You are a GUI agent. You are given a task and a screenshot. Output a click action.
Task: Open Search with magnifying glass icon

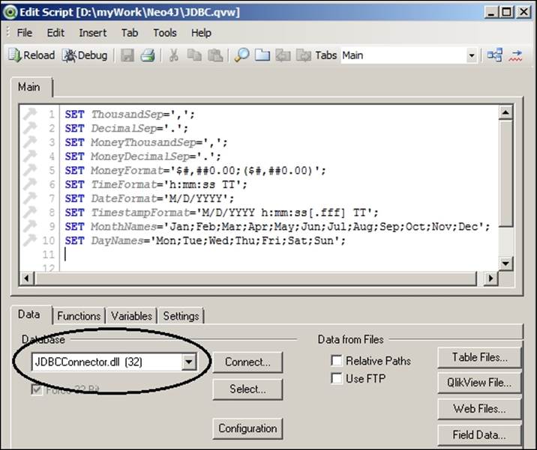[241, 55]
